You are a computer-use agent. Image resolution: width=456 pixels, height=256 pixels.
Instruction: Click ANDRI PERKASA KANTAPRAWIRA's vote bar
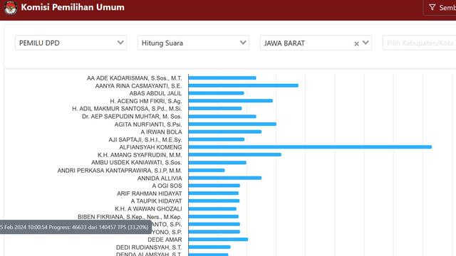coord(207,170)
